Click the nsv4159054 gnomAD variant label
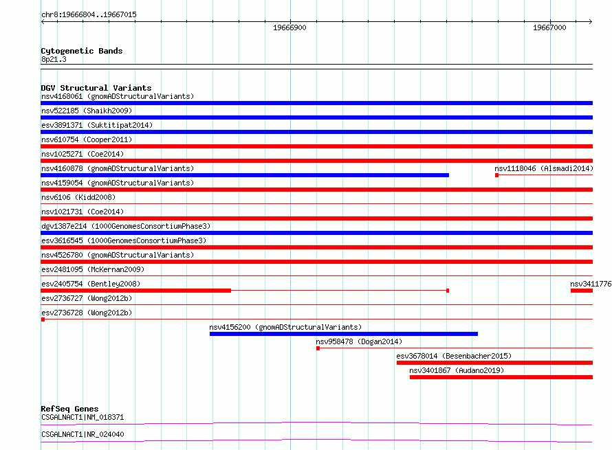Image resolution: width=612 pixels, height=450 pixels. click(x=118, y=183)
